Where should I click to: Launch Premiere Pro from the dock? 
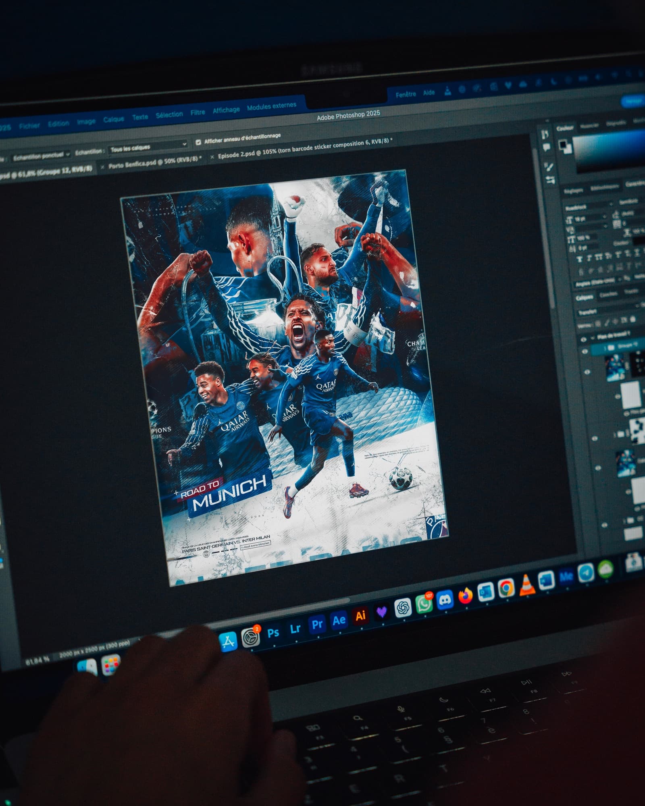tap(317, 624)
